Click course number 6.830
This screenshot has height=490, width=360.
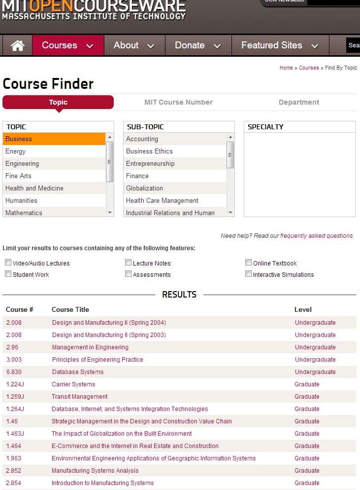(14, 372)
